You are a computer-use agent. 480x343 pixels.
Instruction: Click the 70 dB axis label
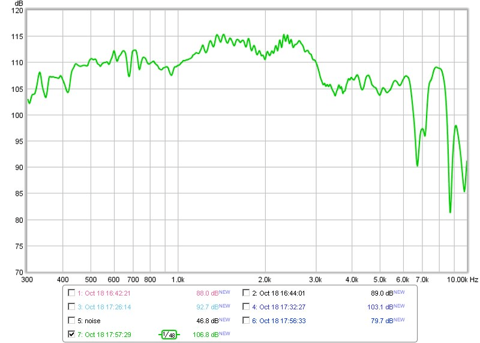[19, 272]
